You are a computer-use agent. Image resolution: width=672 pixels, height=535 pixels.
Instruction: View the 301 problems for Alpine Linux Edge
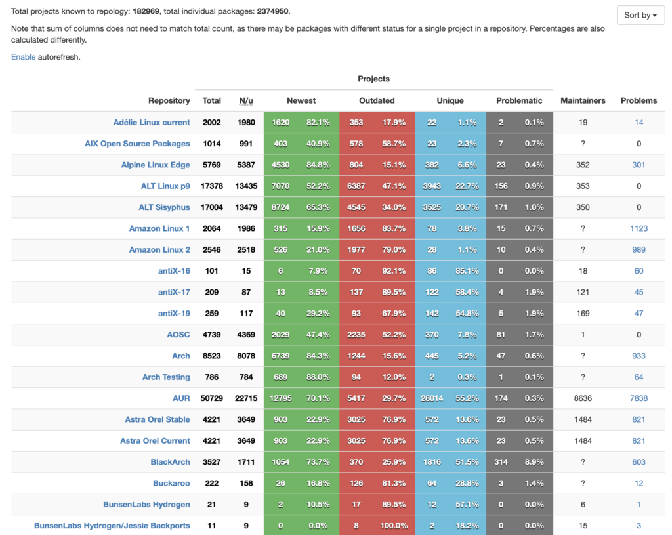coord(639,165)
